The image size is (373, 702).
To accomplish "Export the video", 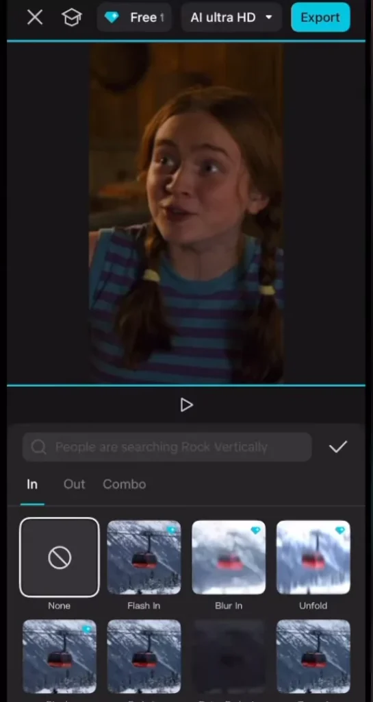I will coord(320,17).
